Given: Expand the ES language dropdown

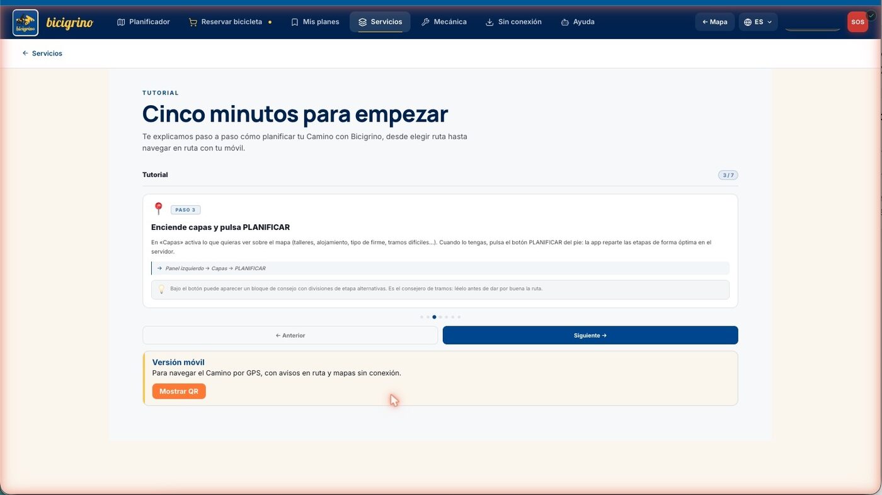Looking at the screenshot, I should 758,22.
